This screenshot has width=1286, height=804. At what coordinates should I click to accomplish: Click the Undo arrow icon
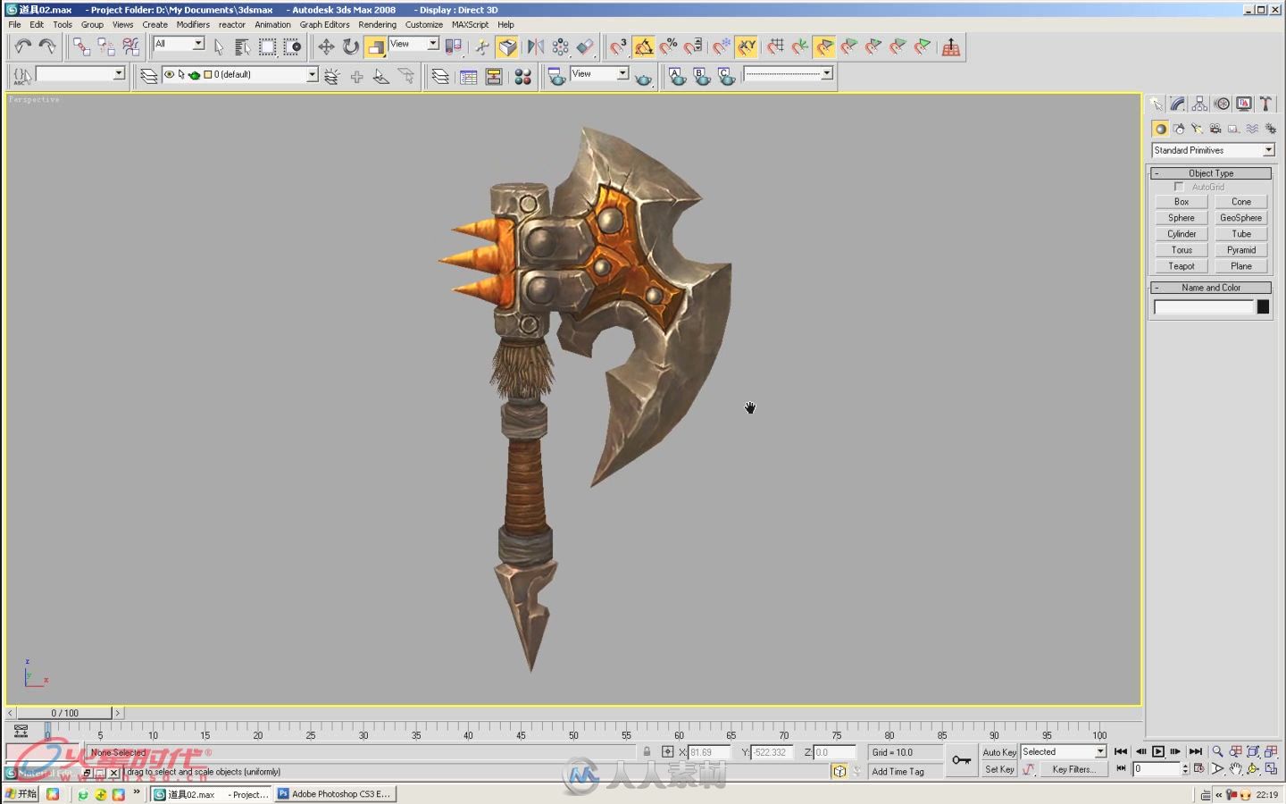pos(22,46)
